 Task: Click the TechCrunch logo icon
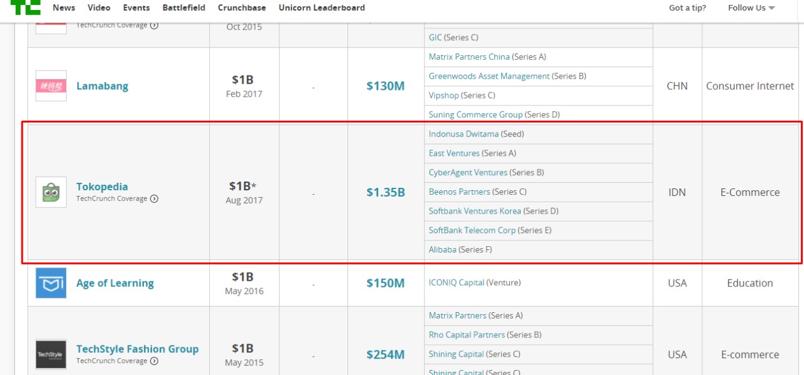[25, 7]
